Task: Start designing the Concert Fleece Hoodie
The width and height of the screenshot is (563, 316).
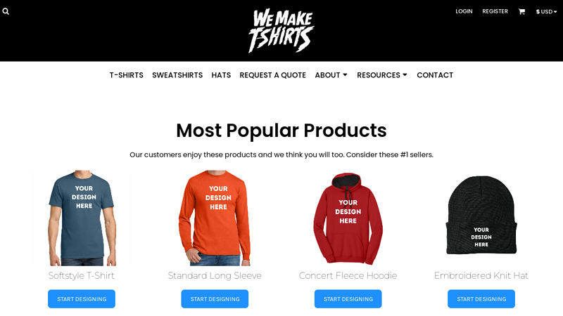Action: (x=348, y=299)
